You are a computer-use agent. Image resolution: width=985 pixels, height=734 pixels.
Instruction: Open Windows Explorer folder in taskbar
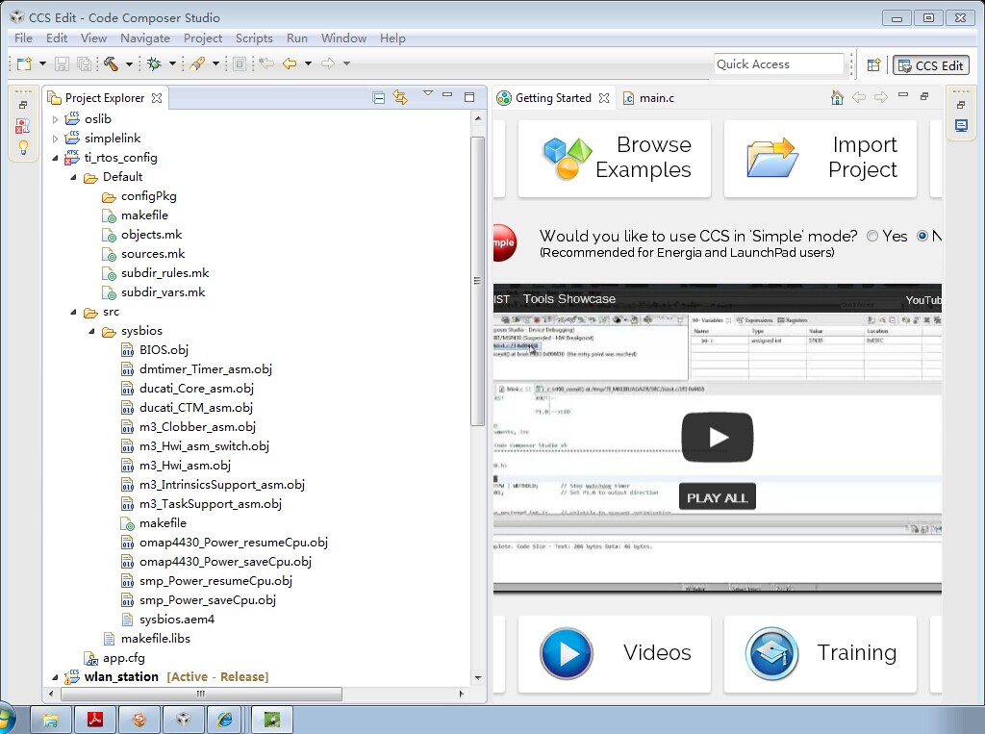(51, 719)
